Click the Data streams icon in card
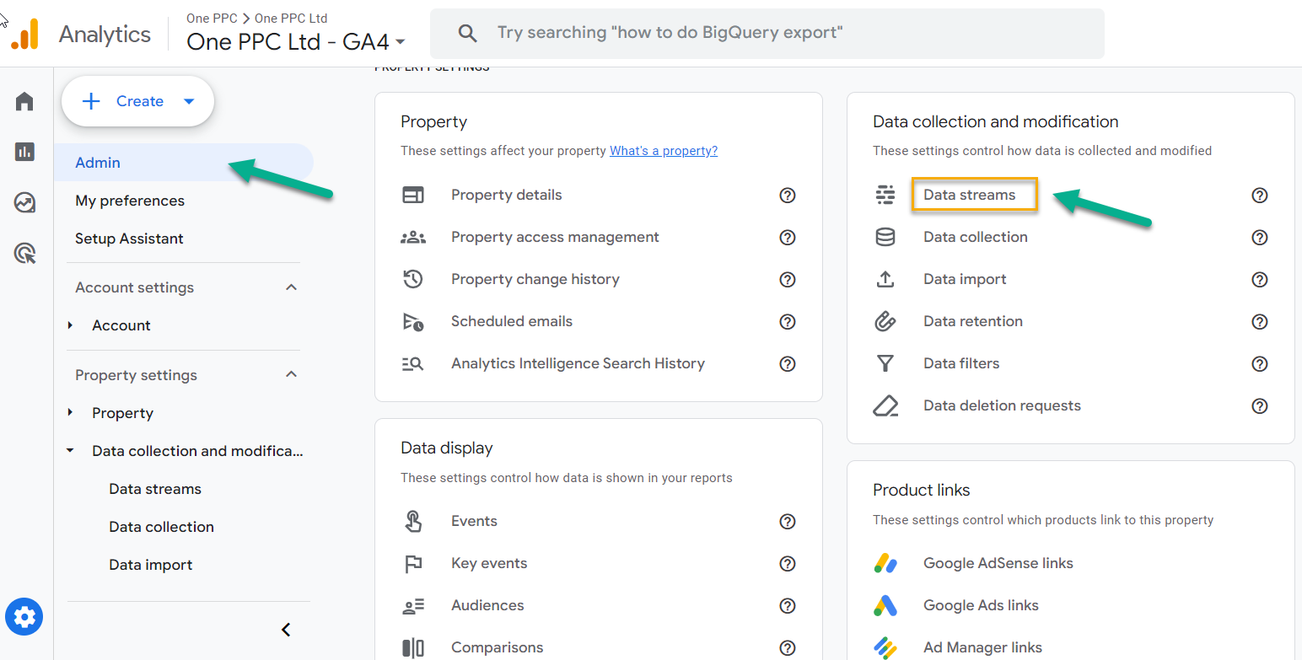 click(885, 195)
